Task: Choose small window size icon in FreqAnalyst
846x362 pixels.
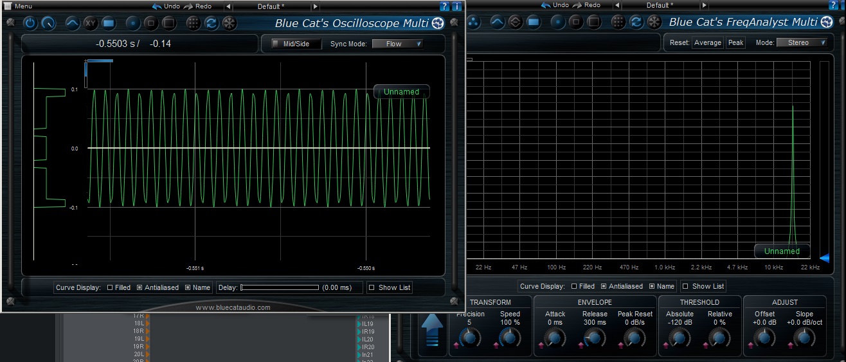Action: [x=557, y=23]
